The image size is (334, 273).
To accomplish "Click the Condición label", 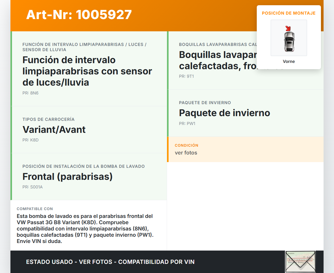I will 186,145.
